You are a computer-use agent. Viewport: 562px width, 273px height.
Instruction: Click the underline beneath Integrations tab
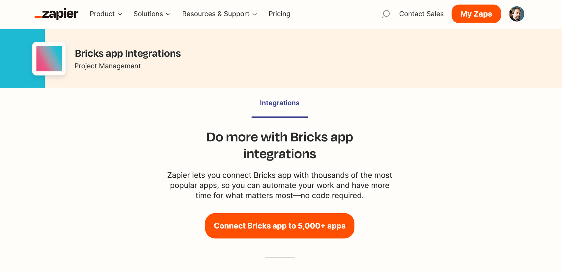[x=280, y=117]
